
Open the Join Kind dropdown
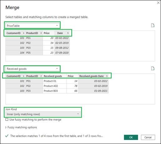pos(43,114)
